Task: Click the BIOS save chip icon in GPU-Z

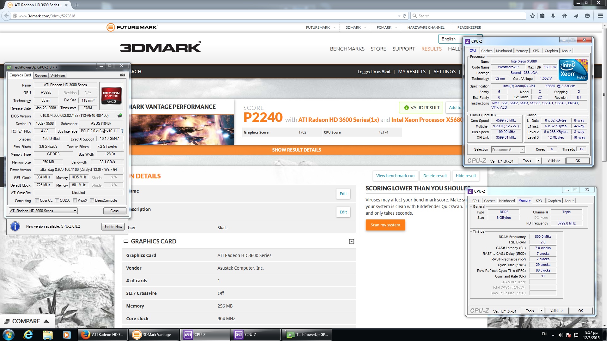Action: [x=120, y=116]
